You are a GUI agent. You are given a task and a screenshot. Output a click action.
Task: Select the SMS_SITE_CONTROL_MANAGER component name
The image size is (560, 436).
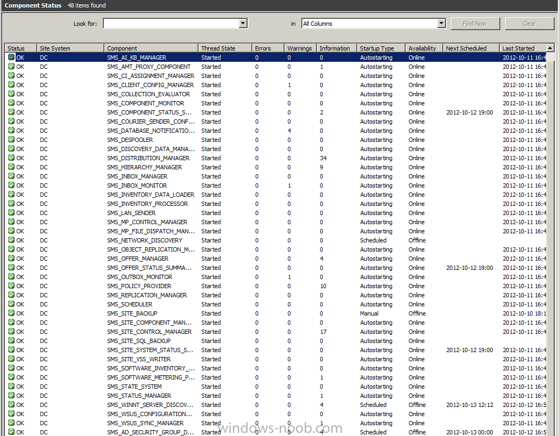[150, 332]
